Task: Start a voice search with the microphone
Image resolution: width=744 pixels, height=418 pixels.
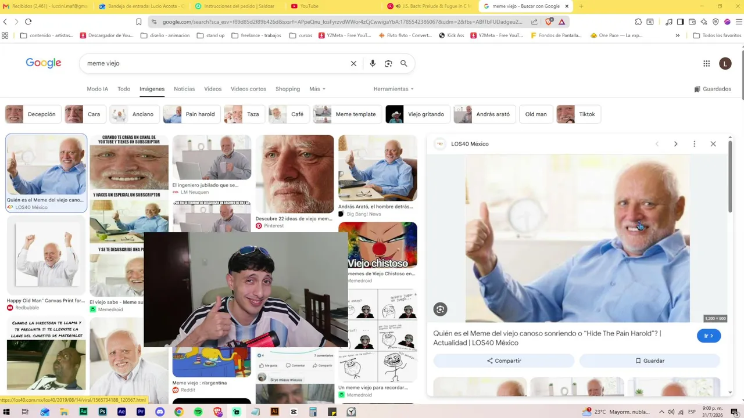Action: (373, 63)
